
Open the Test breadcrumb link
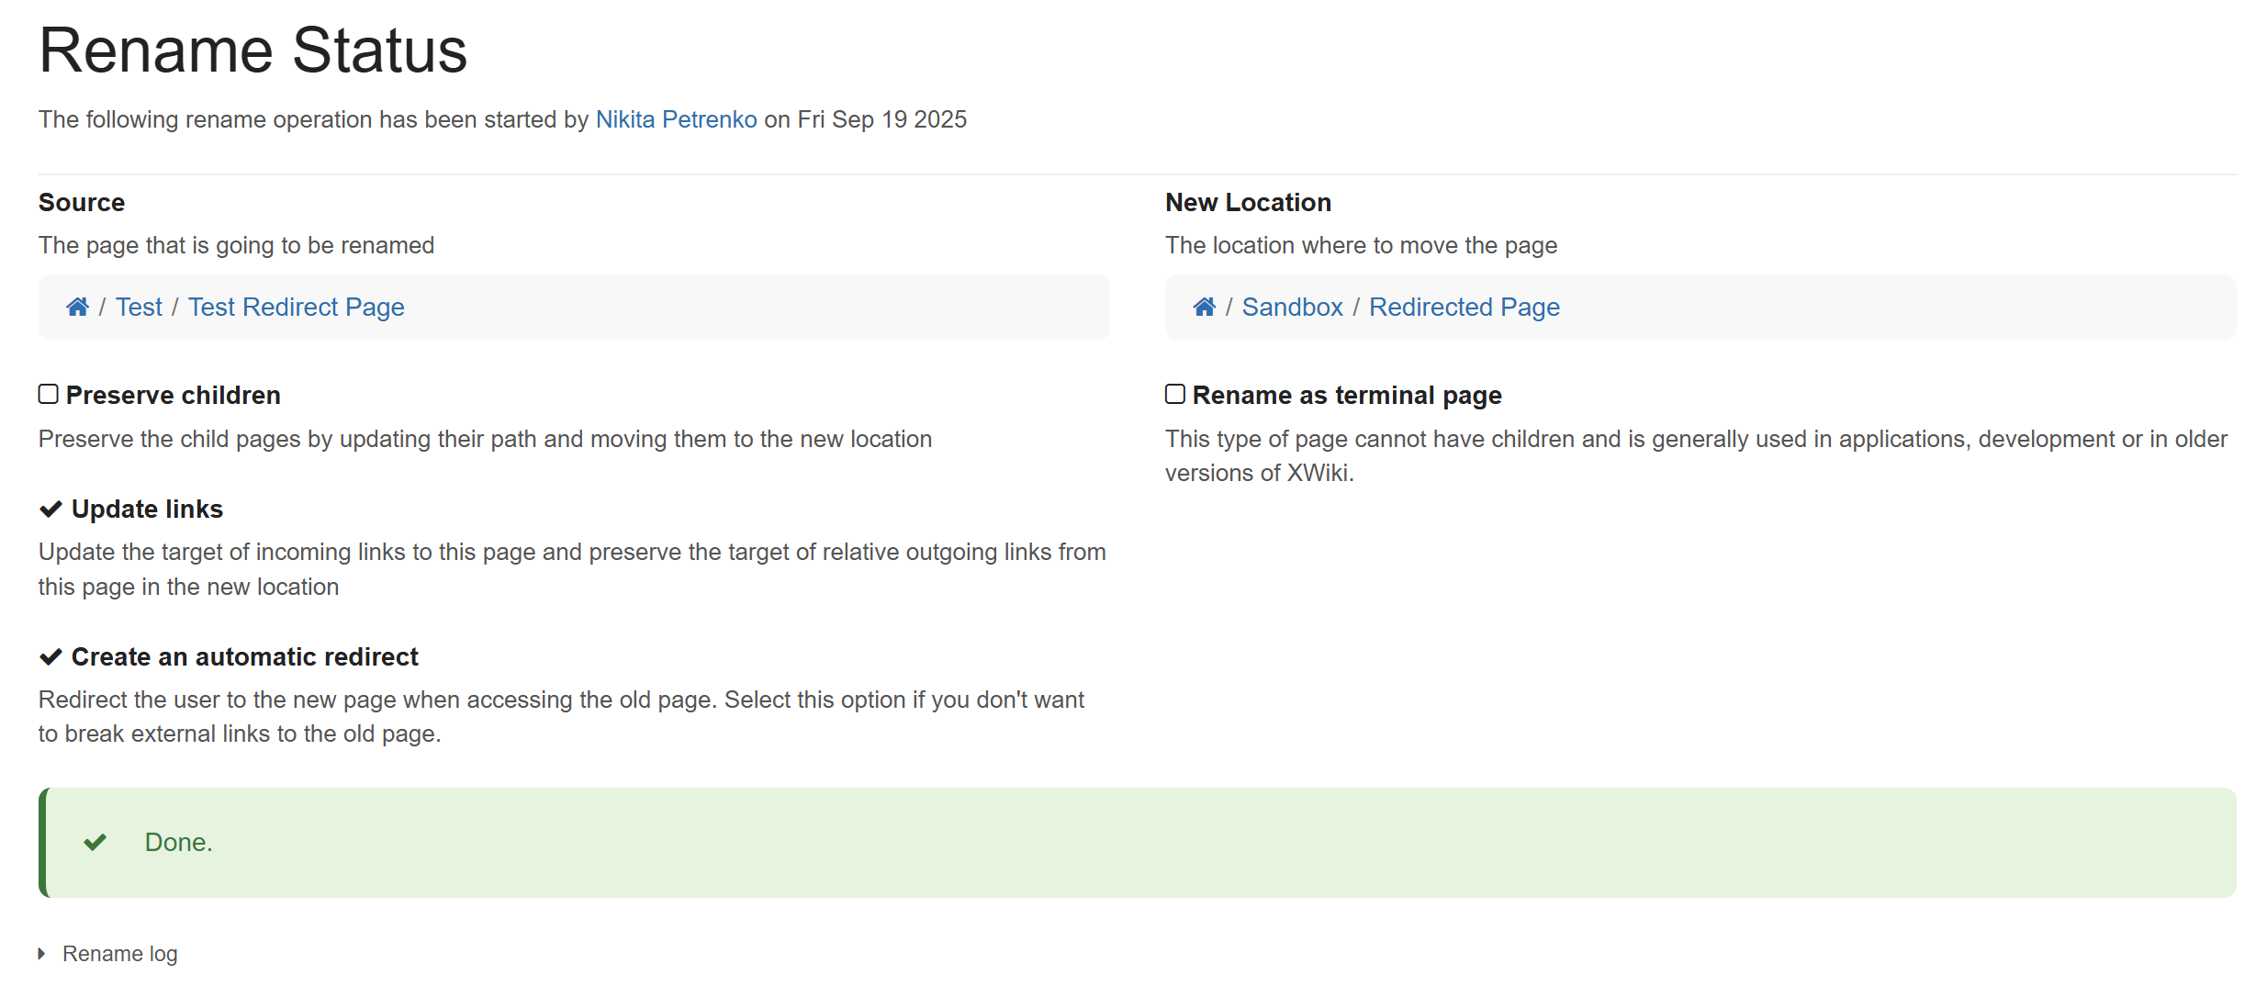(139, 307)
